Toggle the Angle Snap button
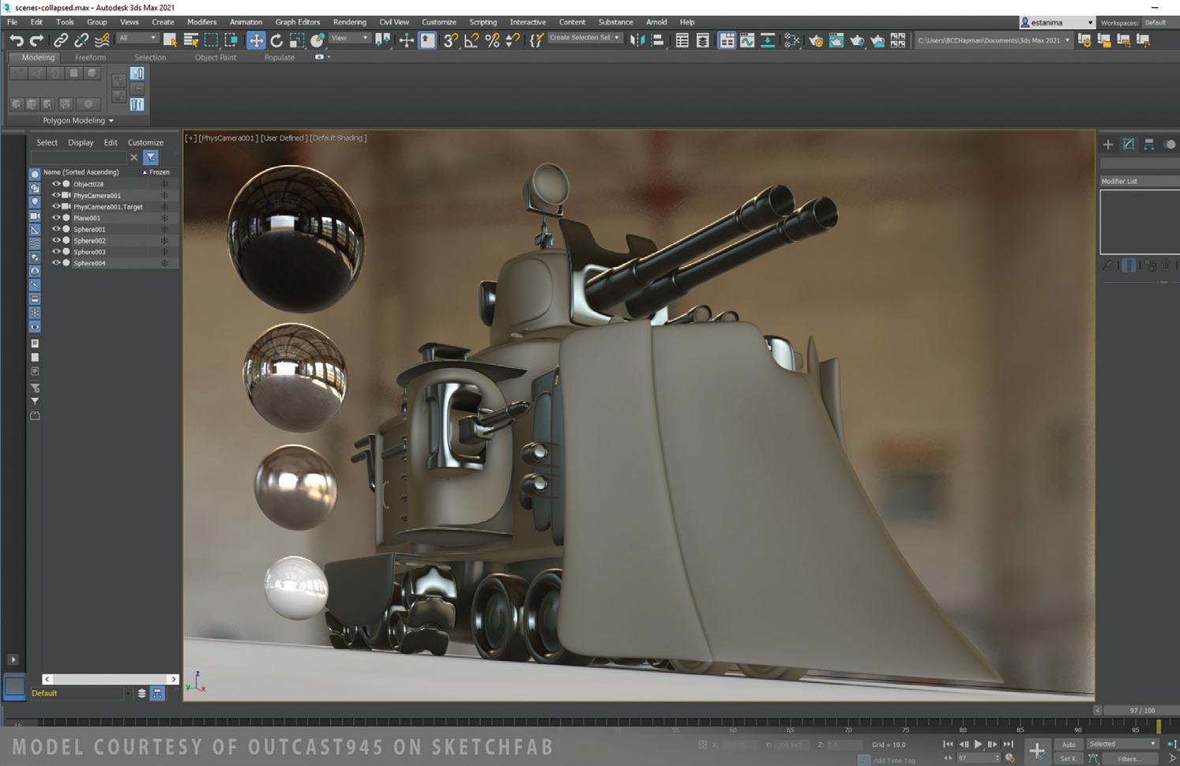This screenshot has width=1180, height=766. tap(472, 39)
